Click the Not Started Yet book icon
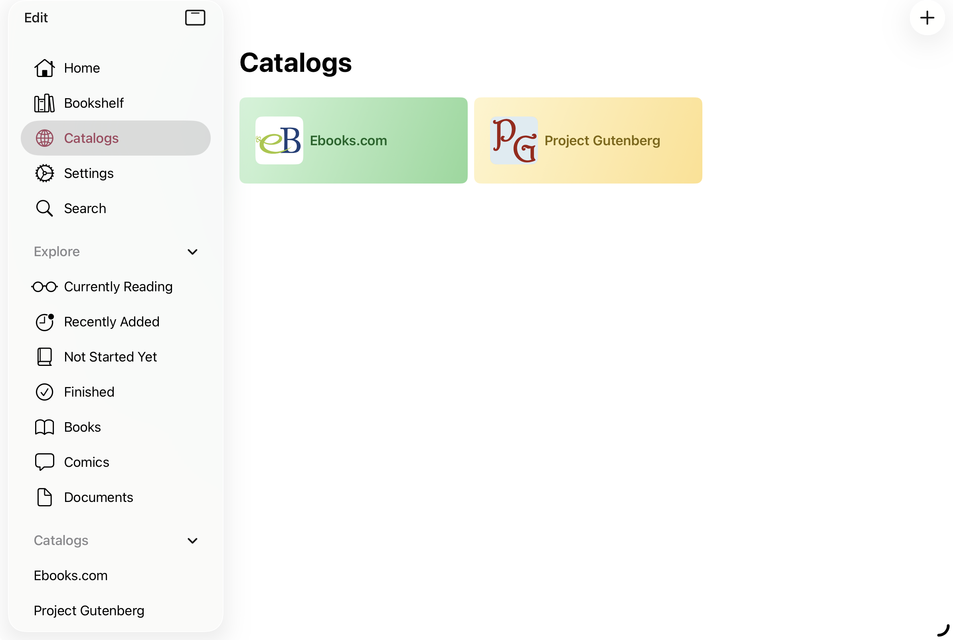Image resolution: width=953 pixels, height=640 pixels. pos(44,357)
